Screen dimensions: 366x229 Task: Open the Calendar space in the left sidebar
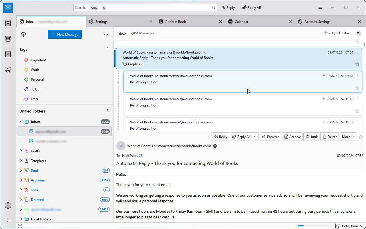[x=8, y=38]
